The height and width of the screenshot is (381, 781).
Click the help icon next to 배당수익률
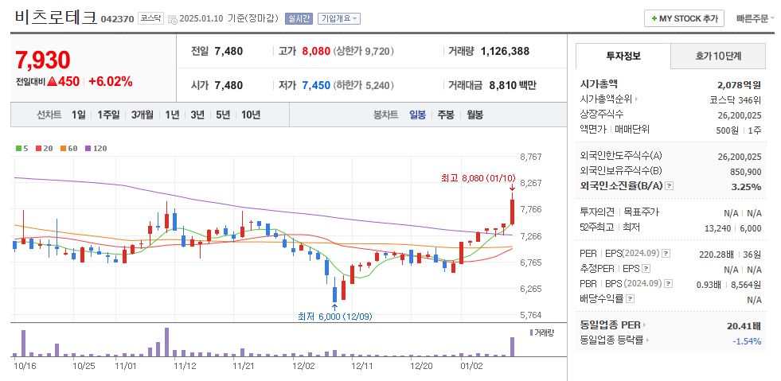point(630,299)
